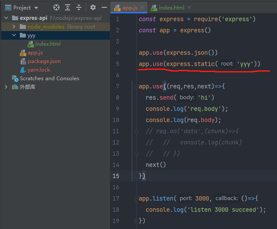Fold the app.listen block at line 17
This screenshot has width=277, height=229.
(x=136, y=199)
